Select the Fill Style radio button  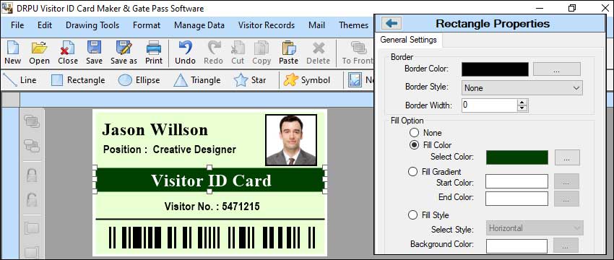pos(412,215)
